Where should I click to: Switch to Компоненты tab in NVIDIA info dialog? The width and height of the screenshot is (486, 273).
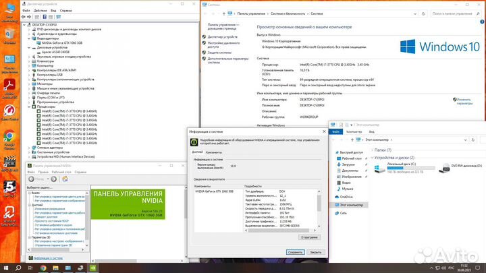213,152
